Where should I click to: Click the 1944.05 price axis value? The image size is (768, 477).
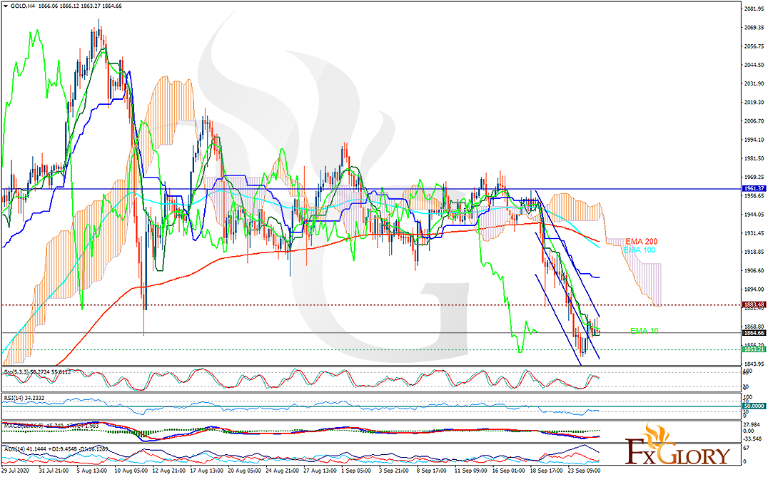click(x=754, y=215)
